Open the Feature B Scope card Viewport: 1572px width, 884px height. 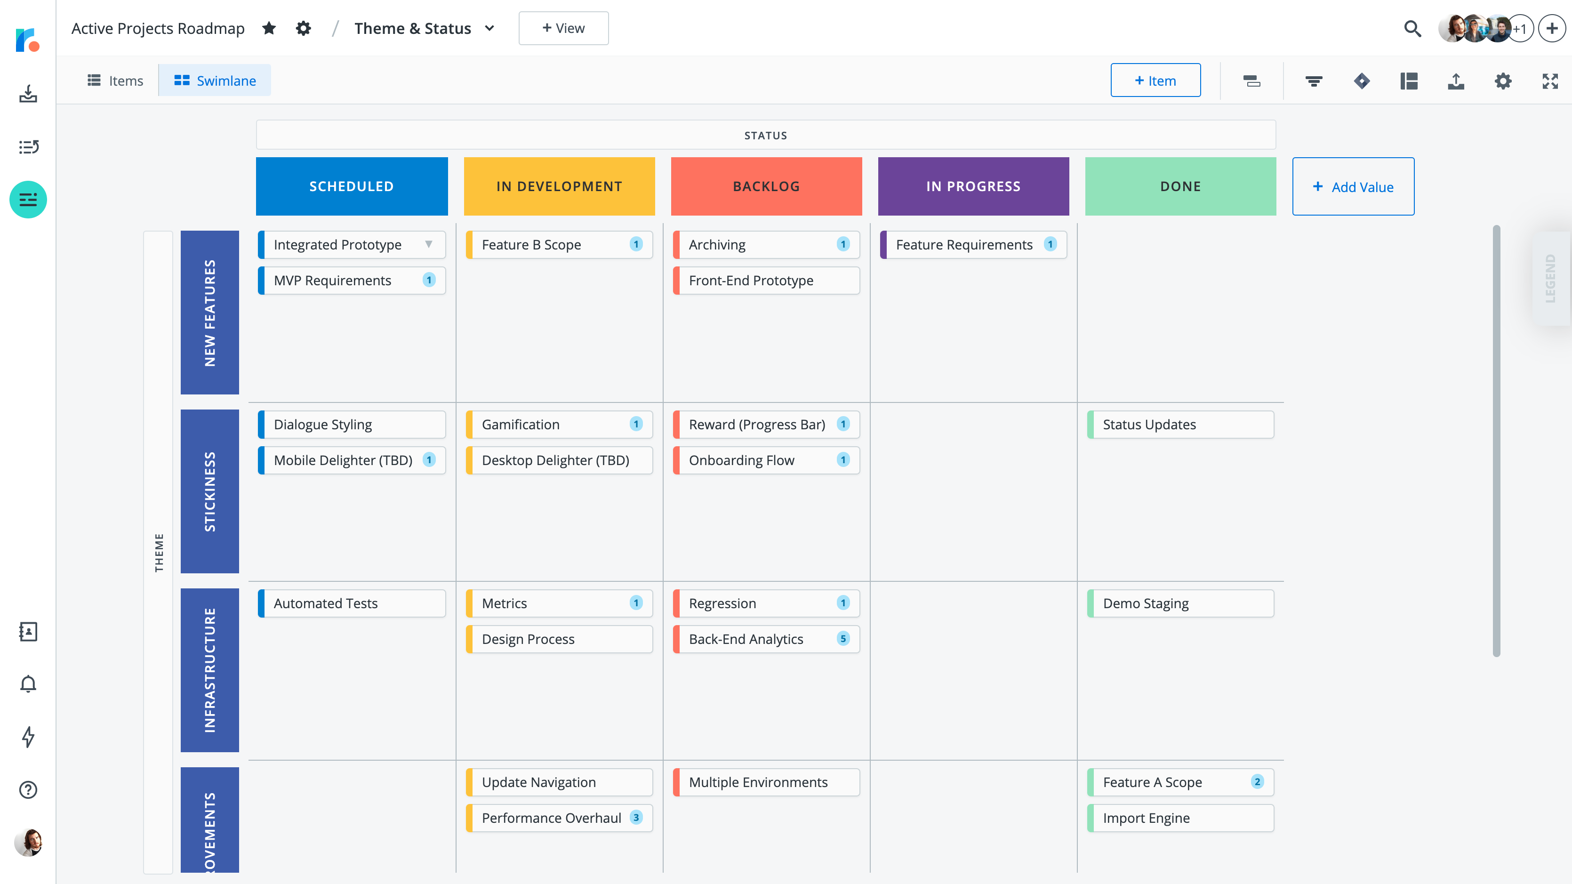pos(559,244)
